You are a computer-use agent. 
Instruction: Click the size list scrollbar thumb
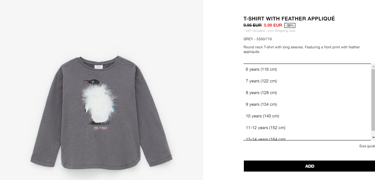373,100
